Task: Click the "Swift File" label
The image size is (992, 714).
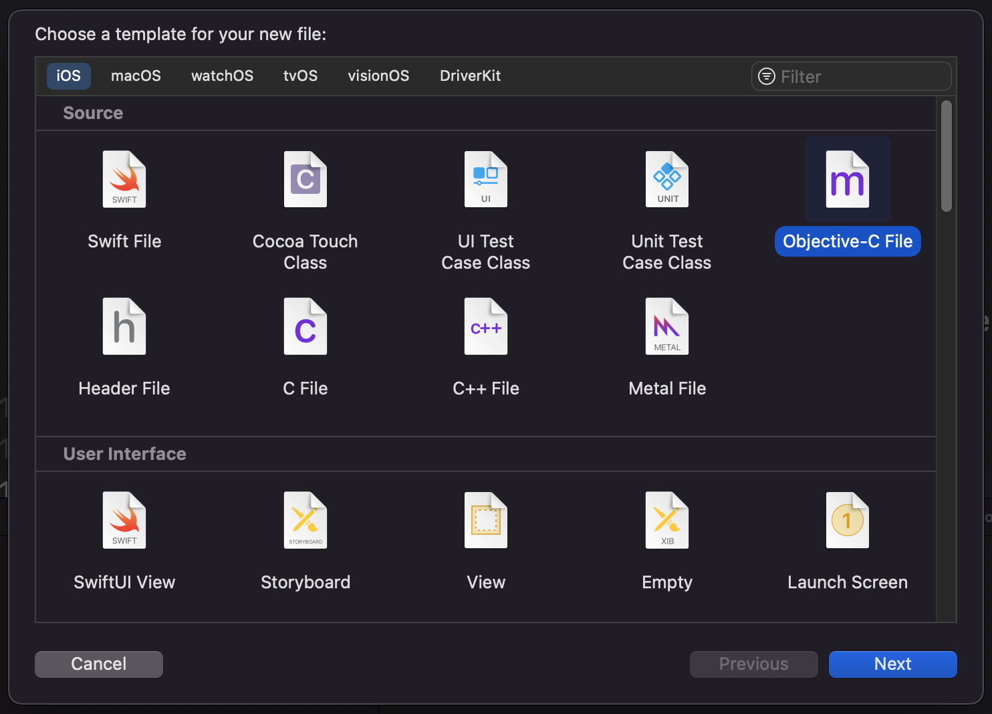Action: coord(124,241)
